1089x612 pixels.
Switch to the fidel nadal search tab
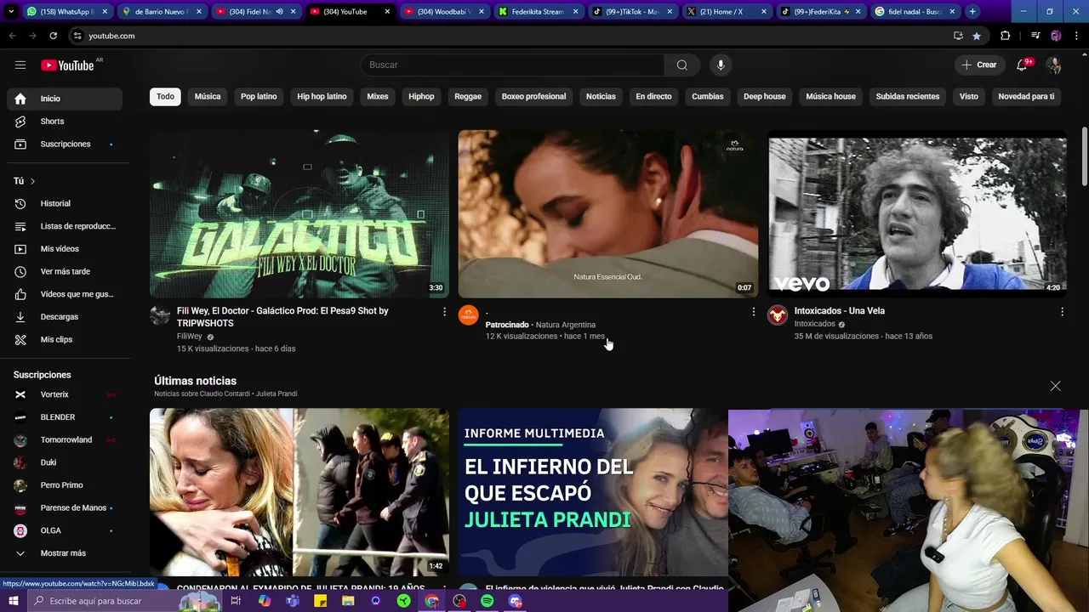point(914,12)
